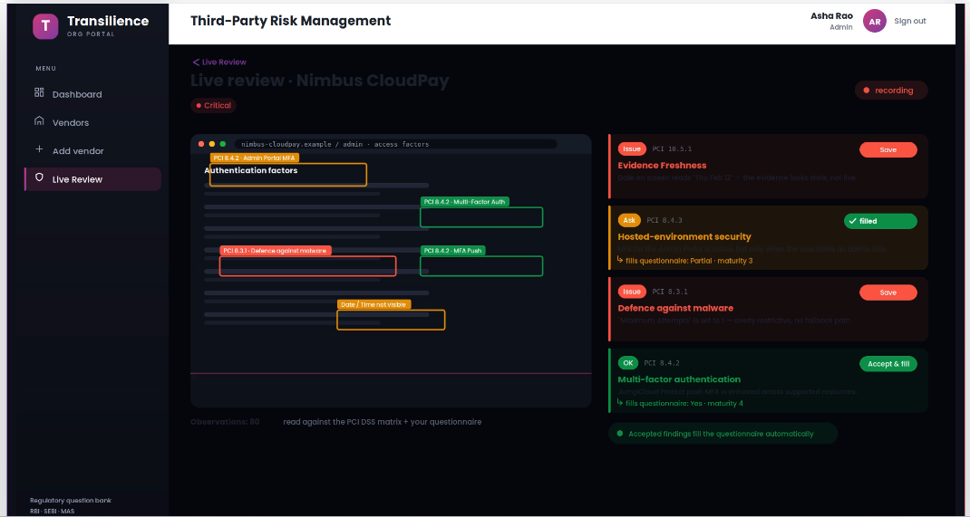970x517 pixels.
Task: Save the Evidence Freshness issue
Action: coord(888,149)
